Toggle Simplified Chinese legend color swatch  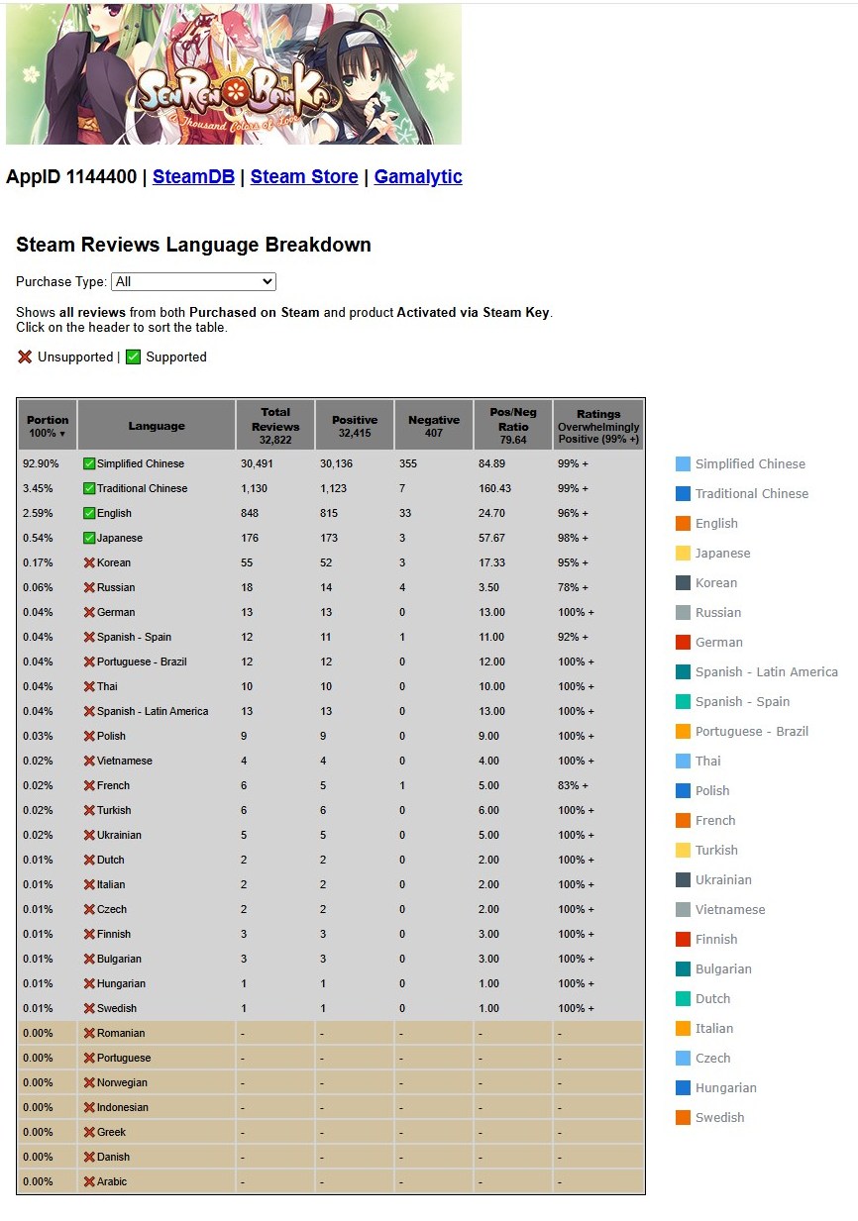click(683, 463)
